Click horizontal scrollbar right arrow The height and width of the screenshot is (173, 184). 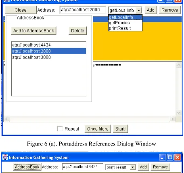(172, 119)
